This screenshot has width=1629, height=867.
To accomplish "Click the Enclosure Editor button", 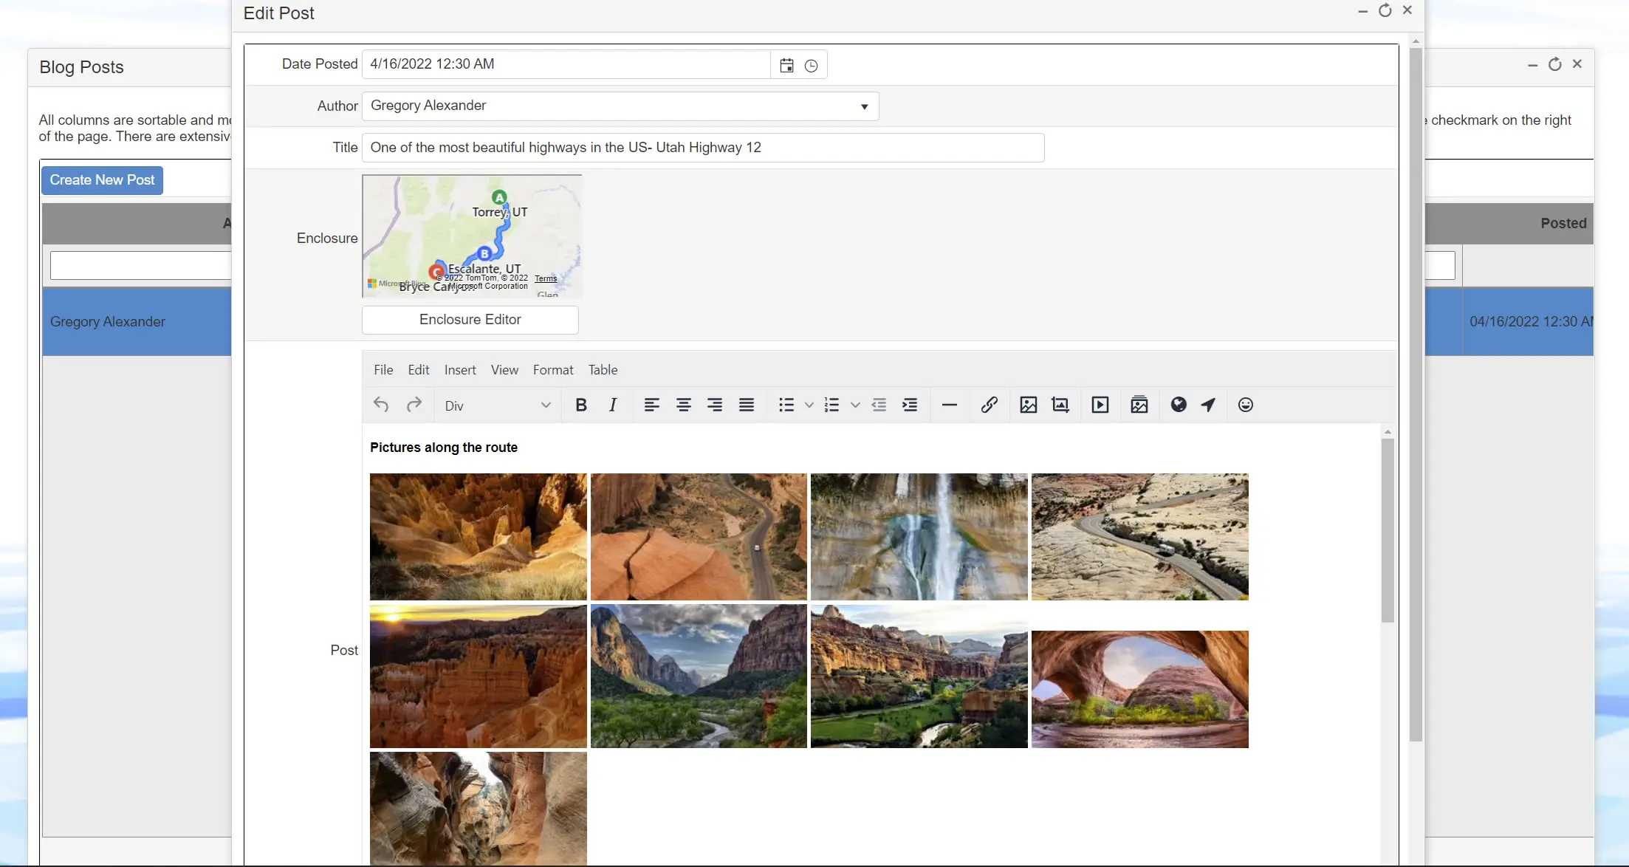I will [470, 320].
